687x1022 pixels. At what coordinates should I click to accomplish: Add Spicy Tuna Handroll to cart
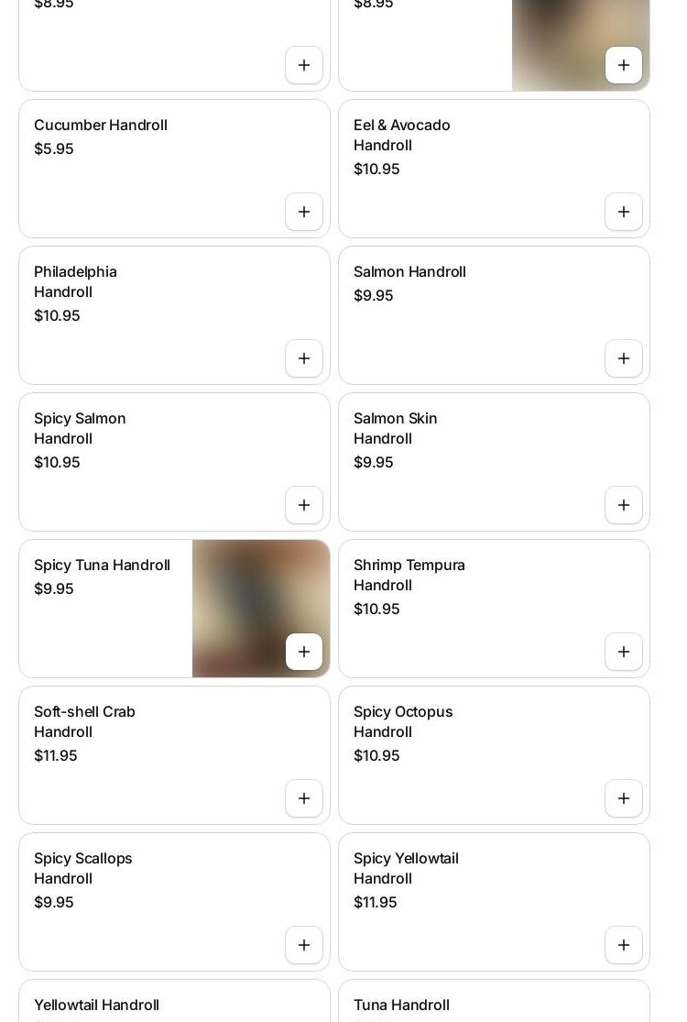coord(304,652)
